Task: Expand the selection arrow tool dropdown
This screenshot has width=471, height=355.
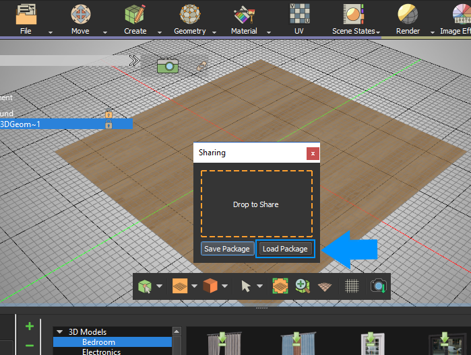Action: 260,286
